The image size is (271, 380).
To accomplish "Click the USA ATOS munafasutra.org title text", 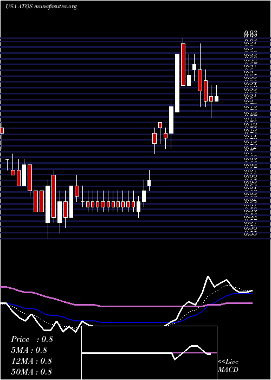I will [41, 7].
